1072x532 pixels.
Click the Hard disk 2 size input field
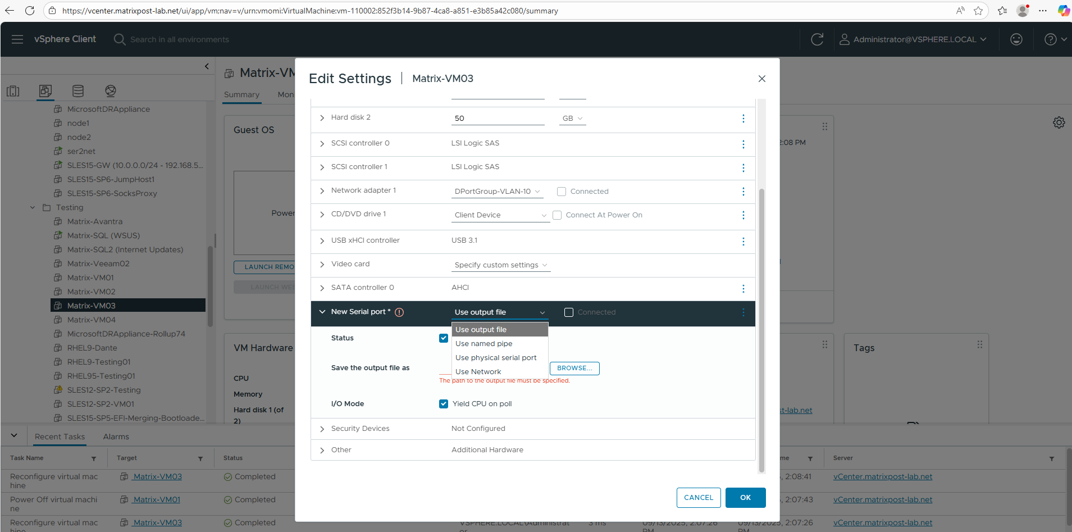coord(497,119)
